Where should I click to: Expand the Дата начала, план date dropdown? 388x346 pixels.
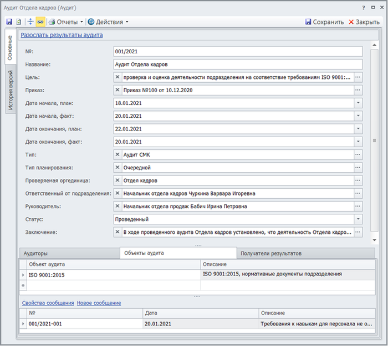tap(358, 103)
